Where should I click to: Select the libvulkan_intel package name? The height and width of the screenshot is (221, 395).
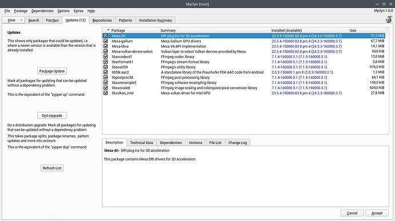(123, 93)
